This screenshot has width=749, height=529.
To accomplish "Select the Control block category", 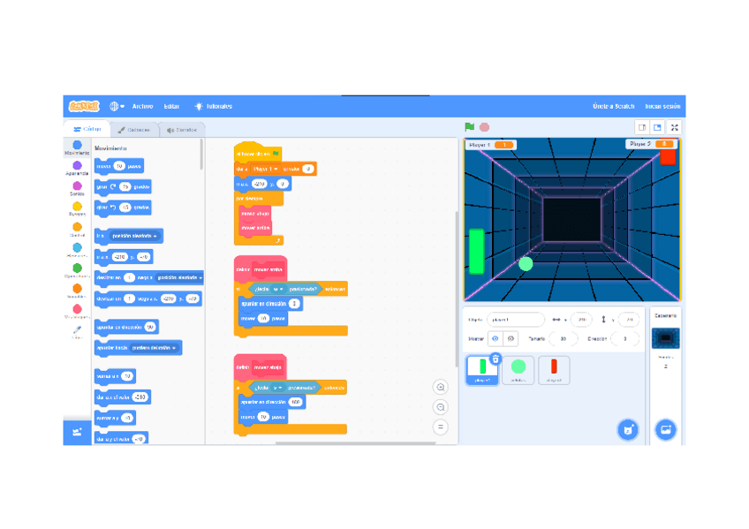I will click(77, 230).
